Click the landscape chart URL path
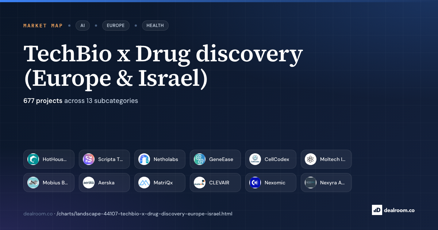The image size is (438, 230). click(145, 214)
